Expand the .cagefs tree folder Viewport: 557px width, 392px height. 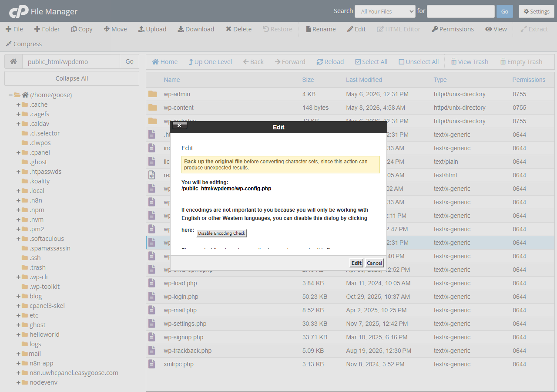click(18, 114)
